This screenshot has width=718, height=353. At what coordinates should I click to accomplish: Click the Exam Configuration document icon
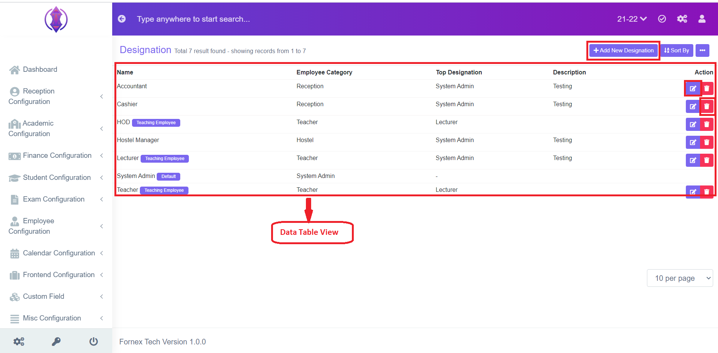point(15,199)
